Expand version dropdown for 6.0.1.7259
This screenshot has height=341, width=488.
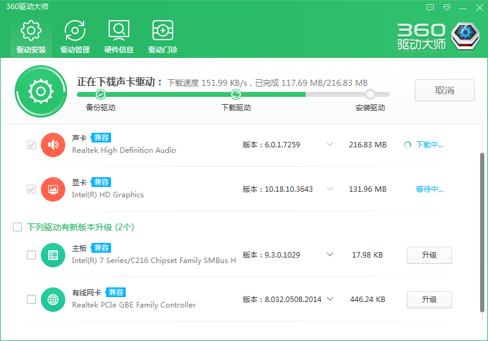(330, 144)
